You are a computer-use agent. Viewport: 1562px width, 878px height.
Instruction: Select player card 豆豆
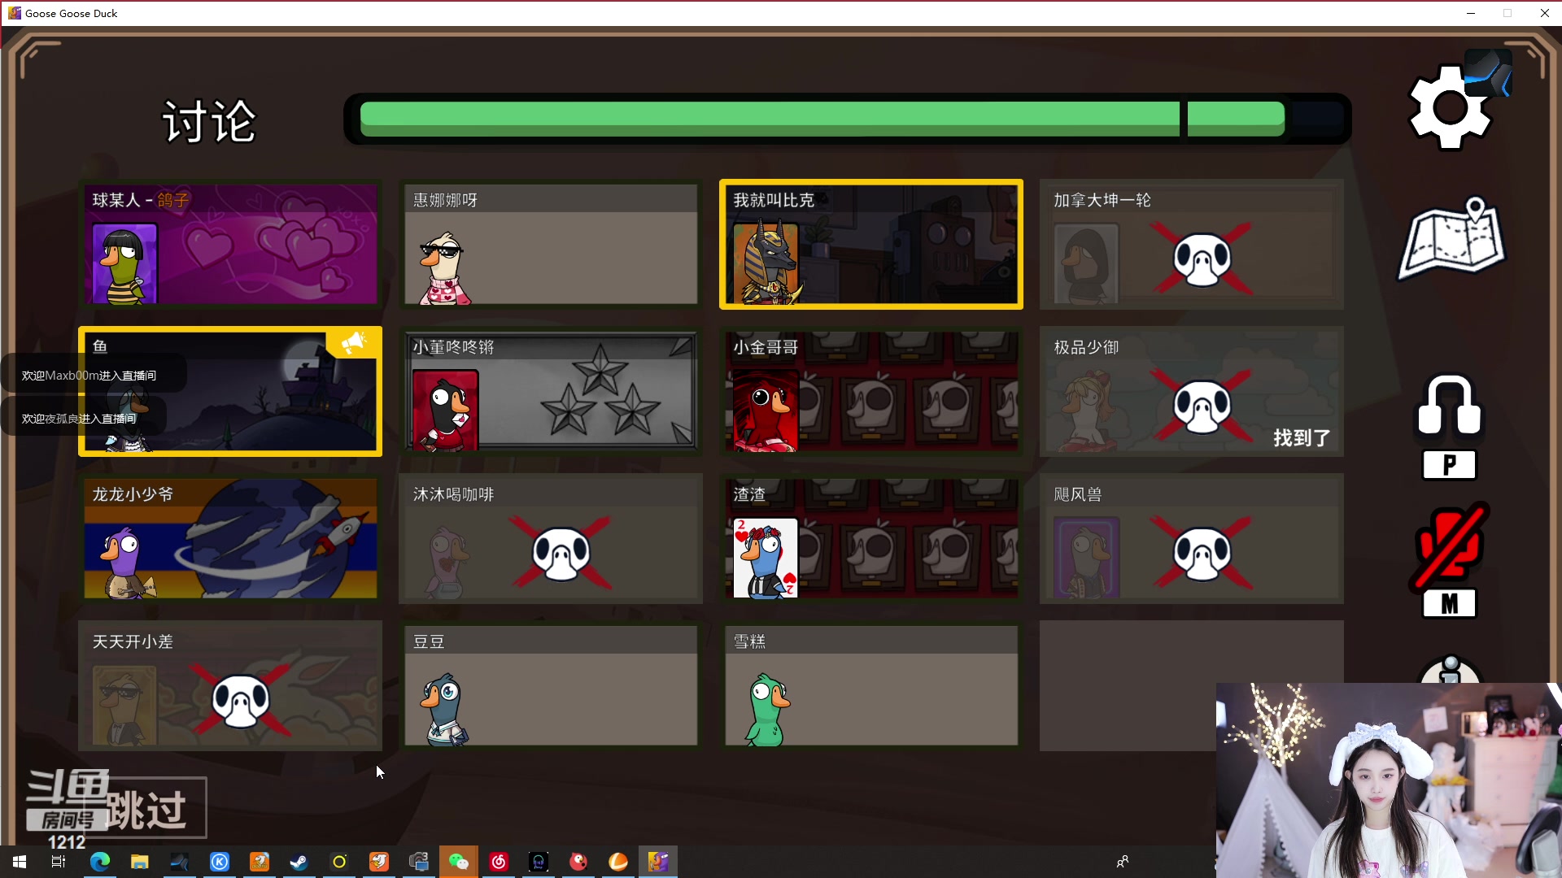[x=551, y=685]
